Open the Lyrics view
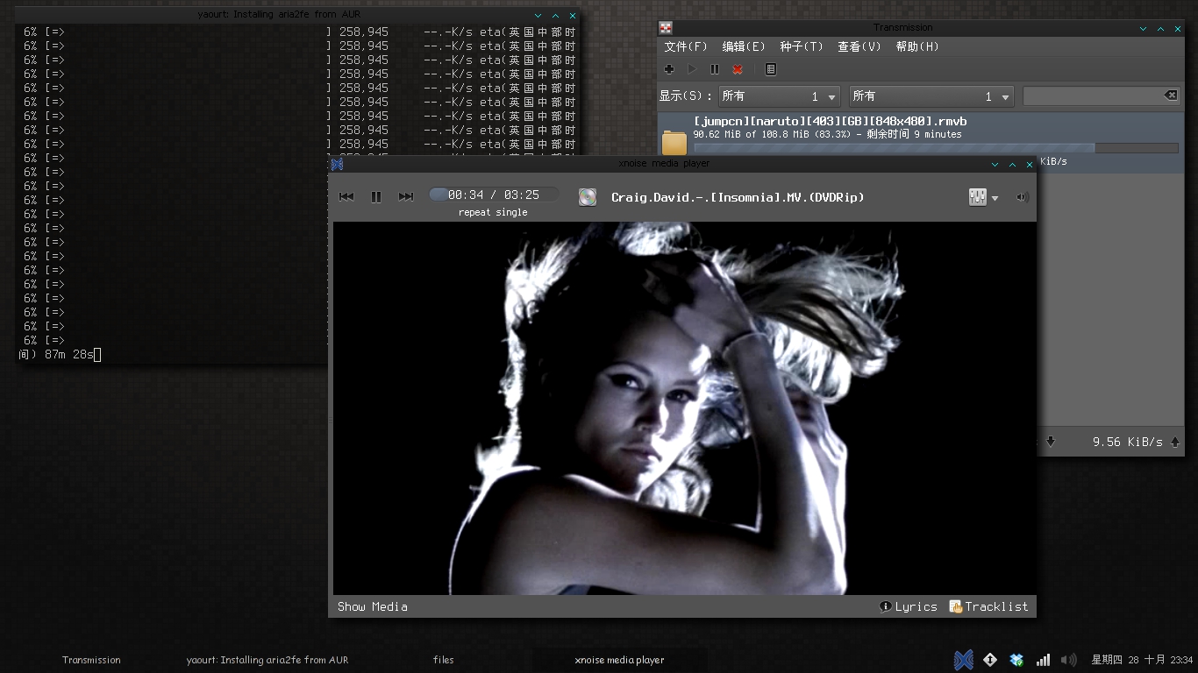The height and width of the screenshot is (673, 1198). click(x=909, y=606)
